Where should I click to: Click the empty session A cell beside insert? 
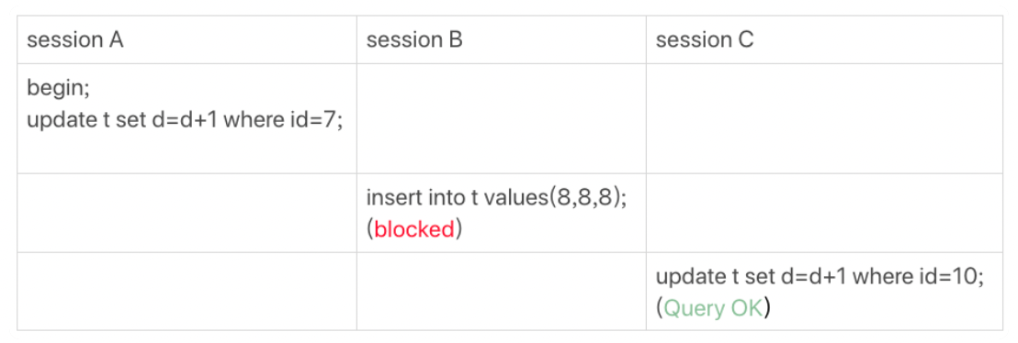(x=187, y=213)
